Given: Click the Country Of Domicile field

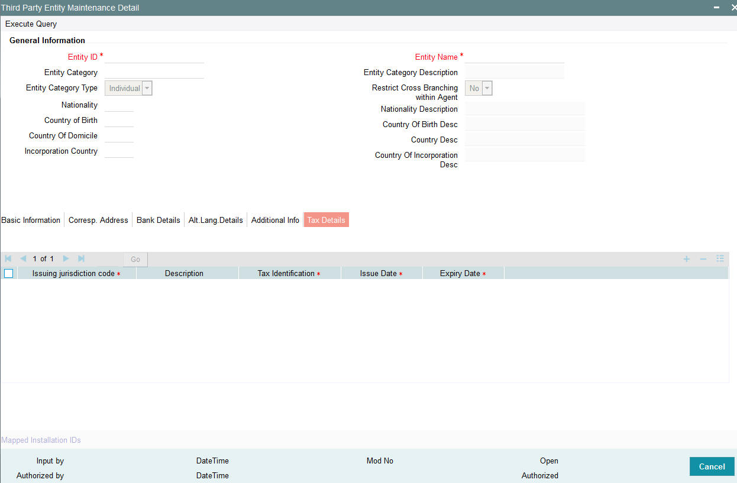Looking at the screenshot, I should click(x=119, y=135).
